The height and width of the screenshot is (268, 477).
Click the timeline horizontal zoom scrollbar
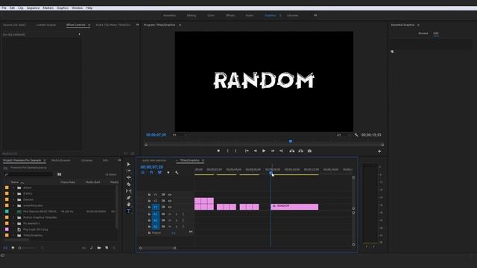pos(157,248)
